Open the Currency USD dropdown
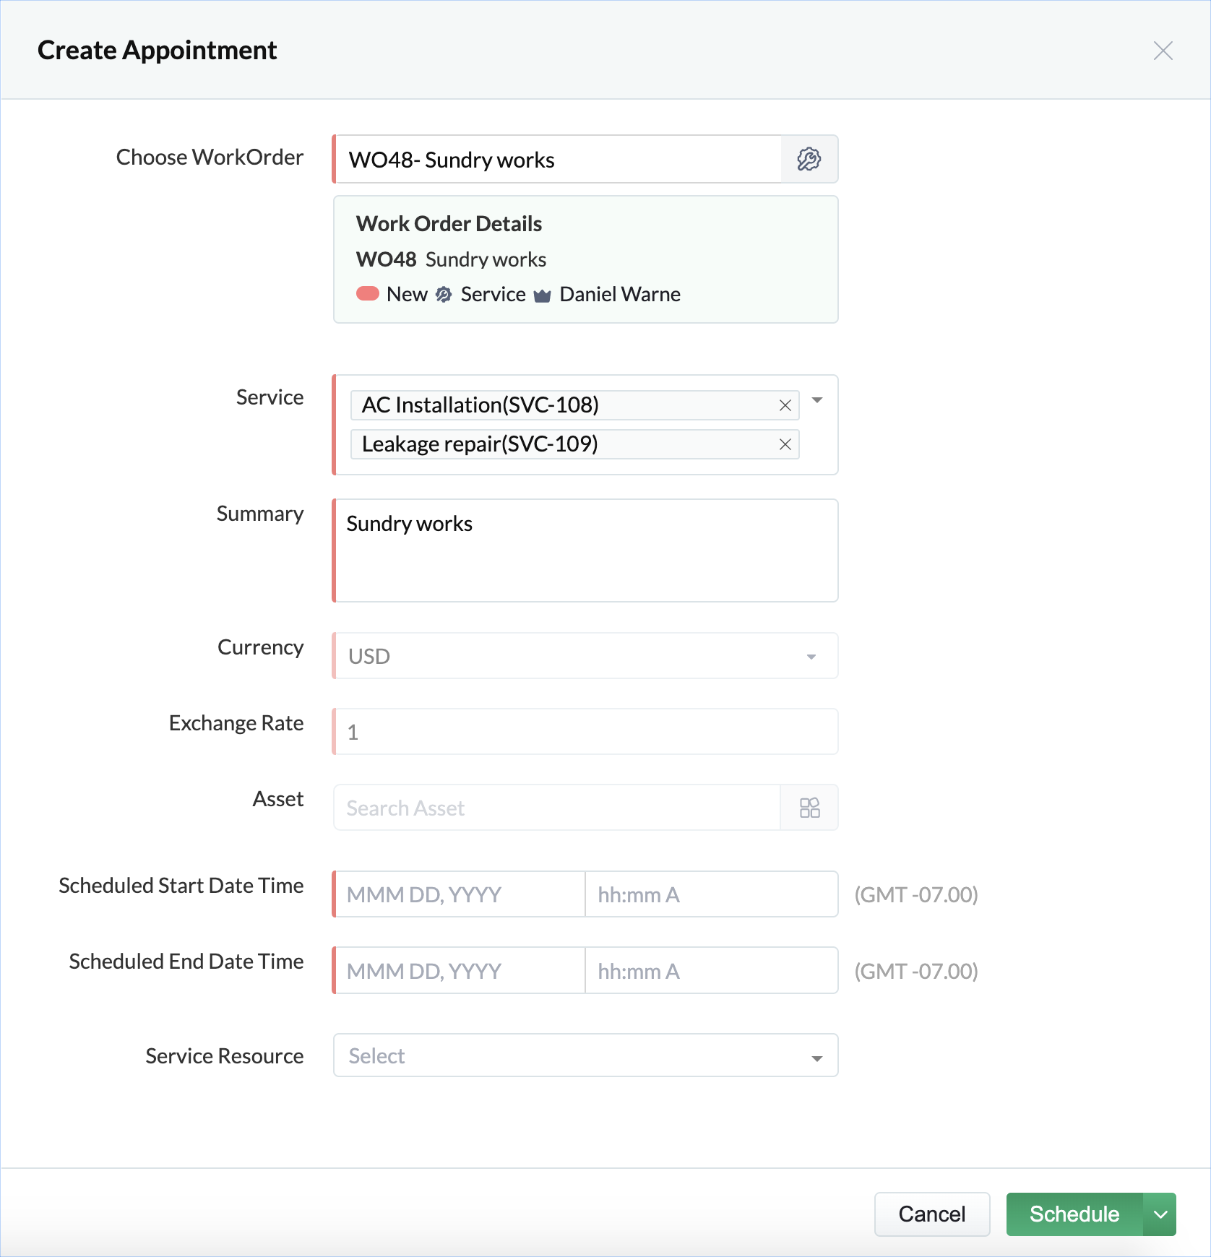The image size is (1211, 1257). [585, 656]
